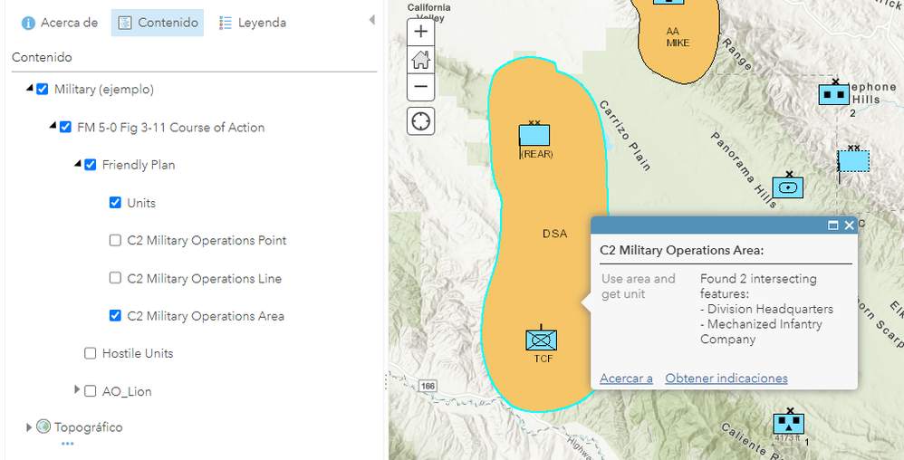The image size is (904, 460).
Task: Enable C2 Military Operations Line layer
Action: (115, 278)
